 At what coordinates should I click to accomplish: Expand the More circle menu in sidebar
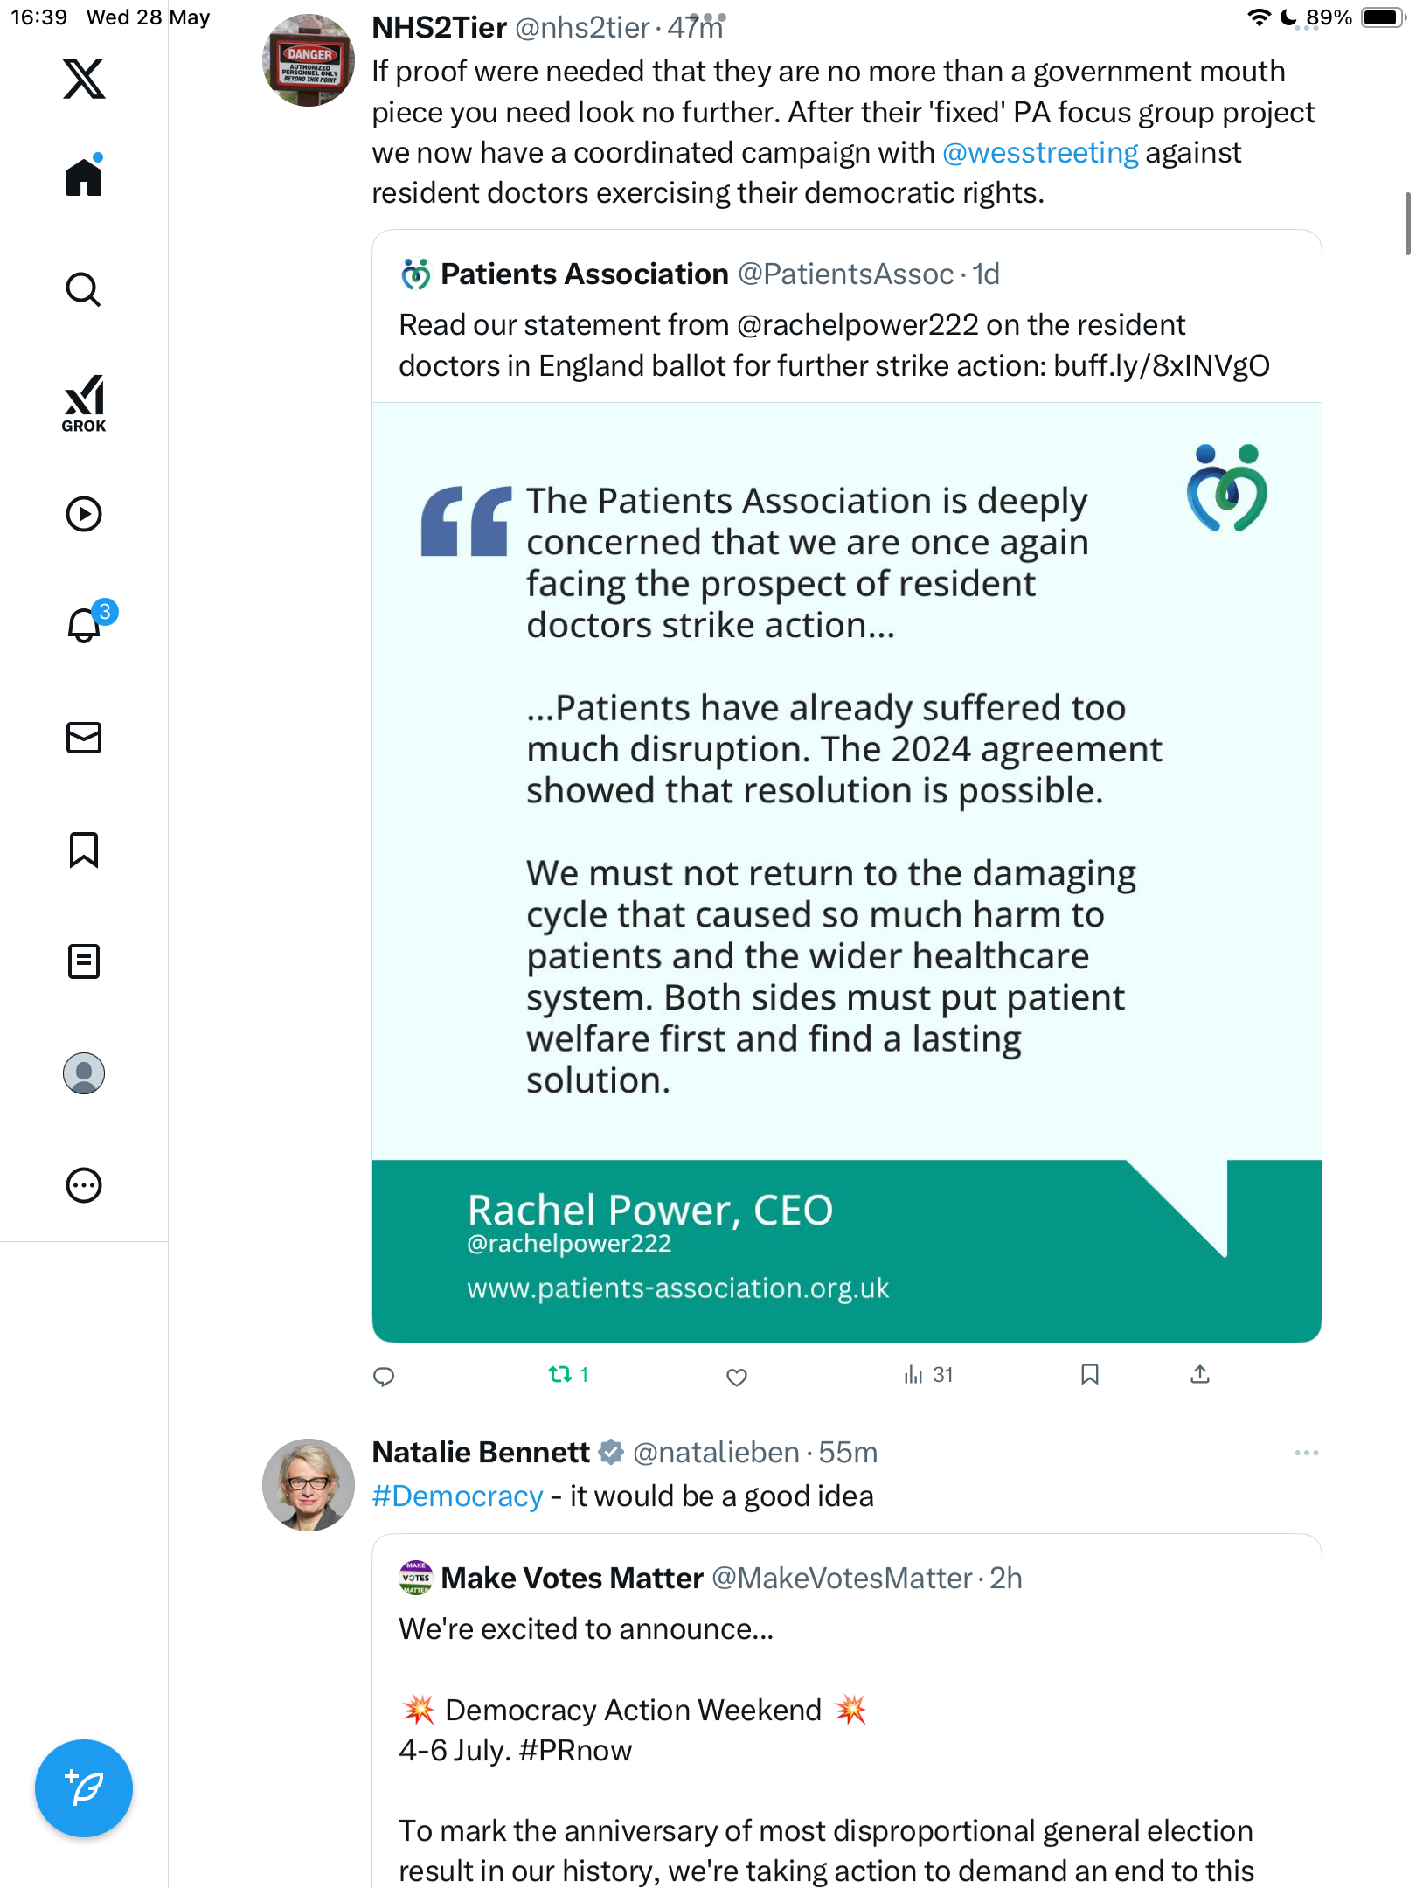(84, 1185)
